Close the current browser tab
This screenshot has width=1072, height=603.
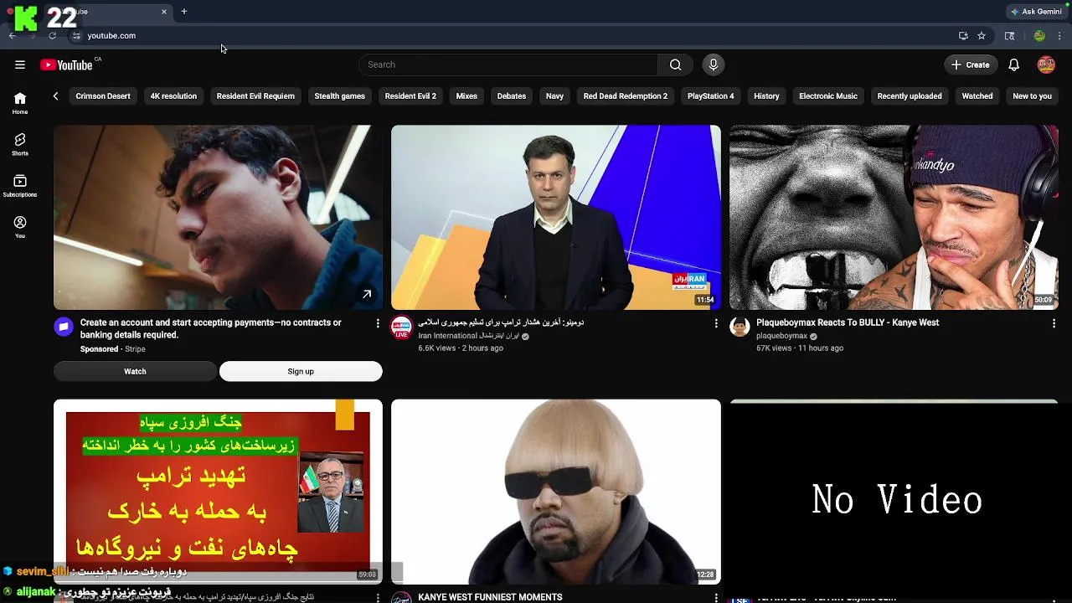pyautogui.click(x=164, y=12)
